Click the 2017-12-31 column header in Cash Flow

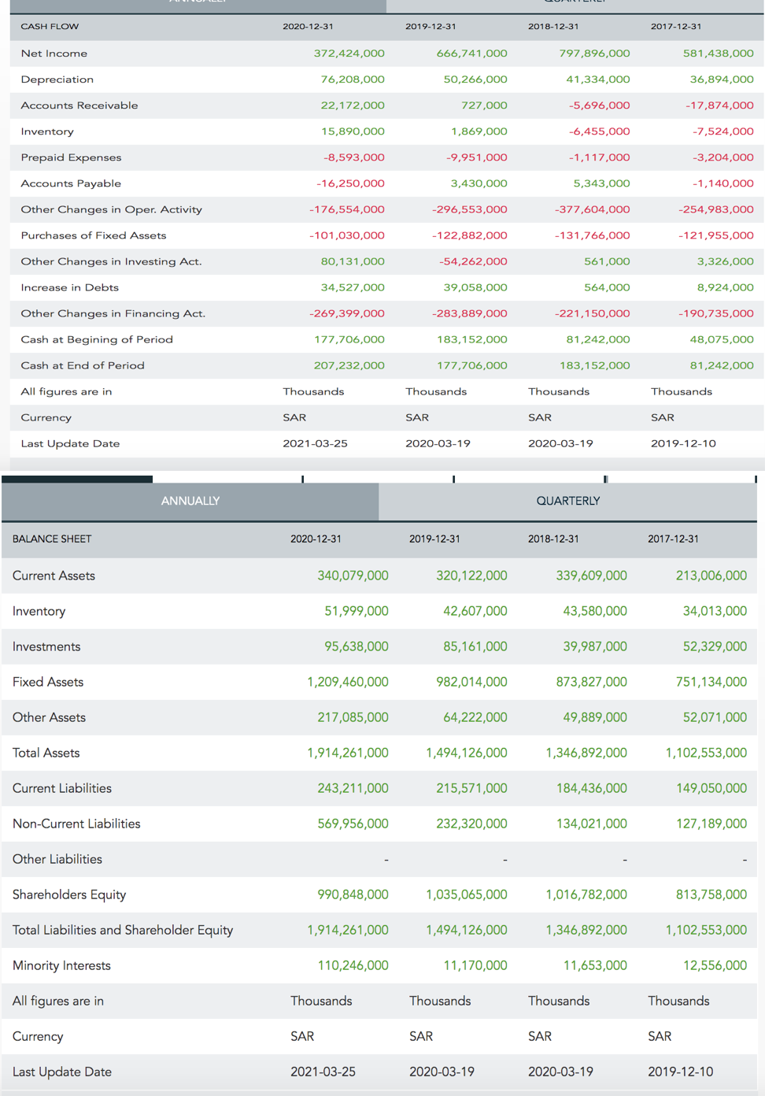coord(675,26)
